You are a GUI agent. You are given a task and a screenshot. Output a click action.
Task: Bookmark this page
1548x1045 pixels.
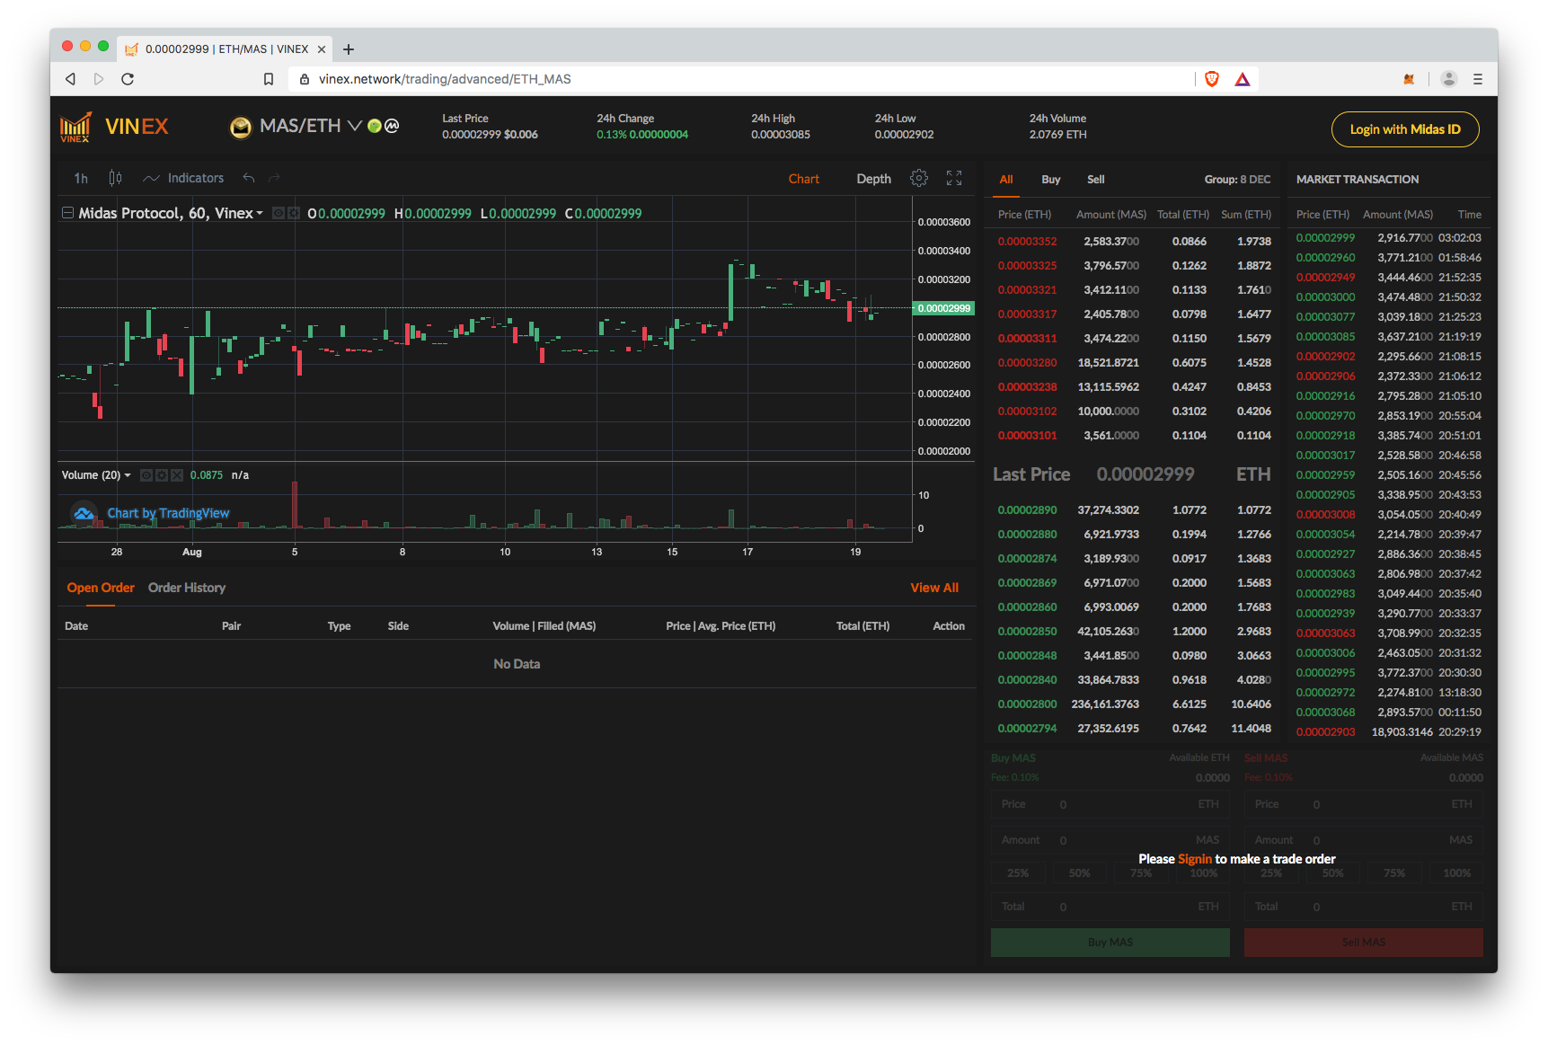tap(268, 79)
